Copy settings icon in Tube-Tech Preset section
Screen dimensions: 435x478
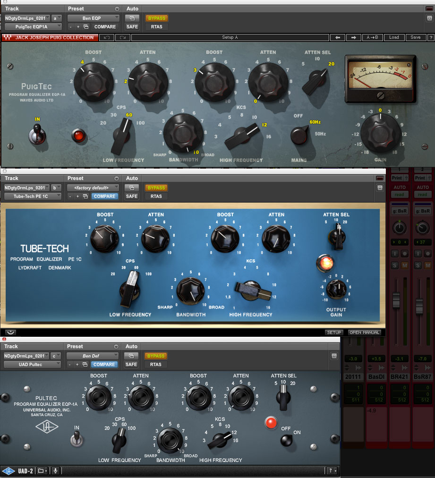(85, 196)
